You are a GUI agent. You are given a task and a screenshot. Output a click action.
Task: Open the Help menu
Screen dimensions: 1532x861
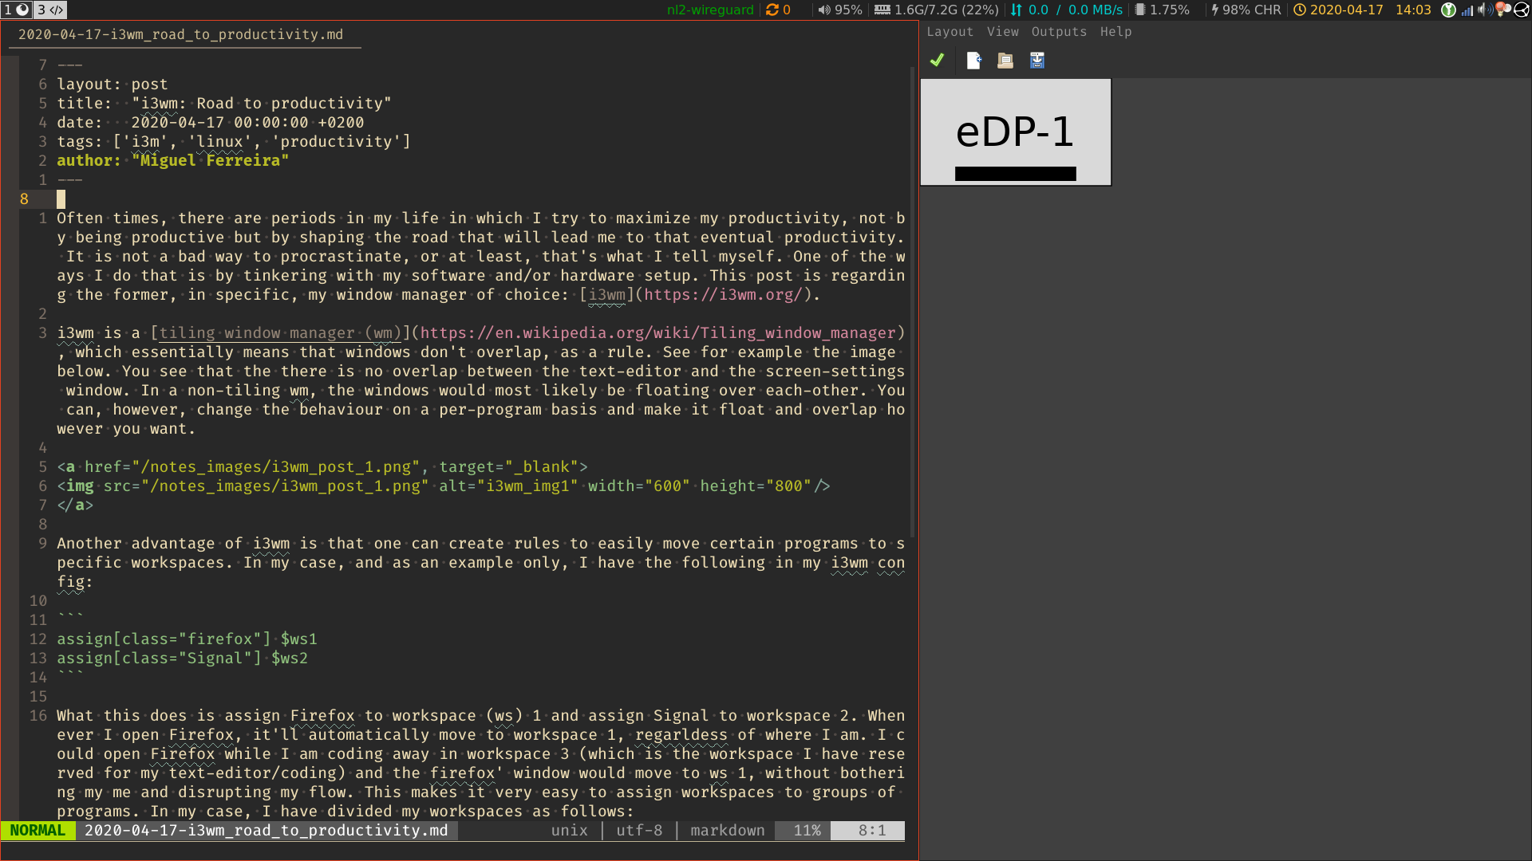[1115, 32]
